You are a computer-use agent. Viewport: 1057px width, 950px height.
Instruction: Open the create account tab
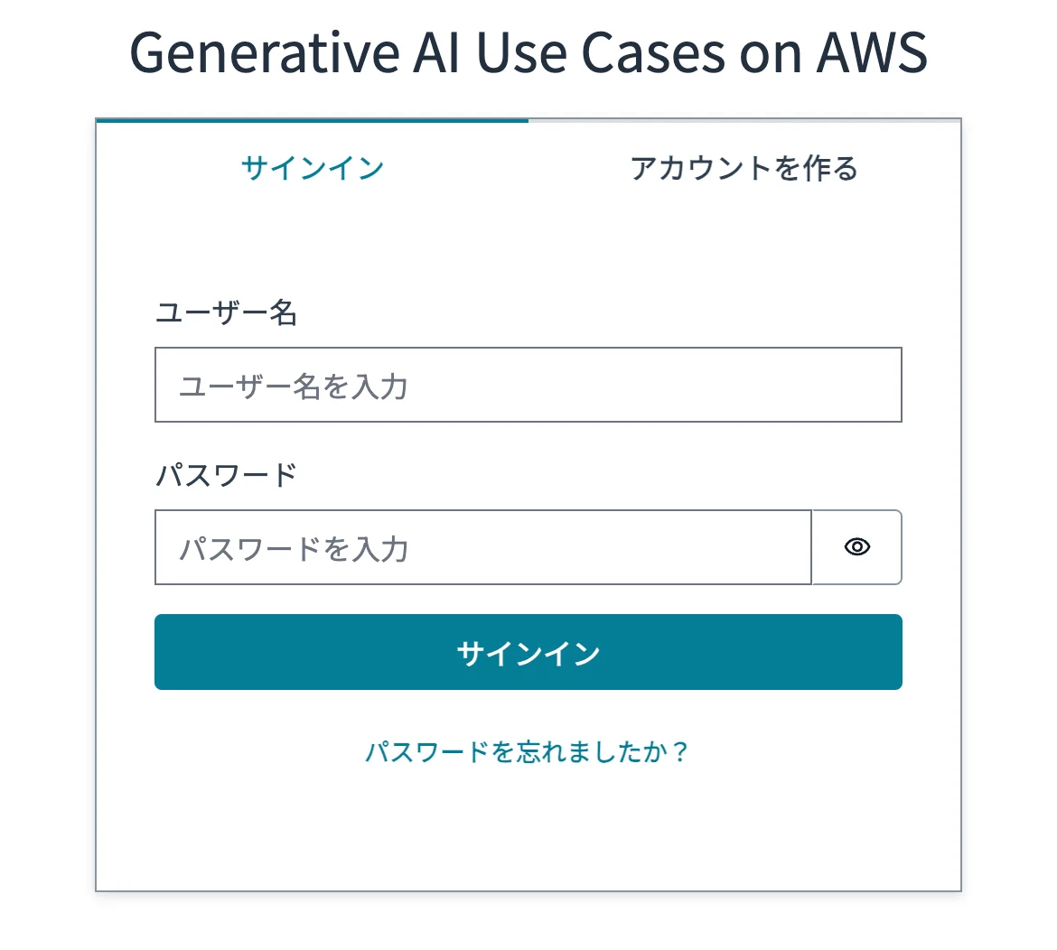[x=744, y=169]
